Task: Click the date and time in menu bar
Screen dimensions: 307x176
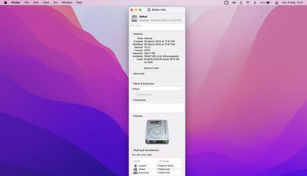Action: point(292,2)
